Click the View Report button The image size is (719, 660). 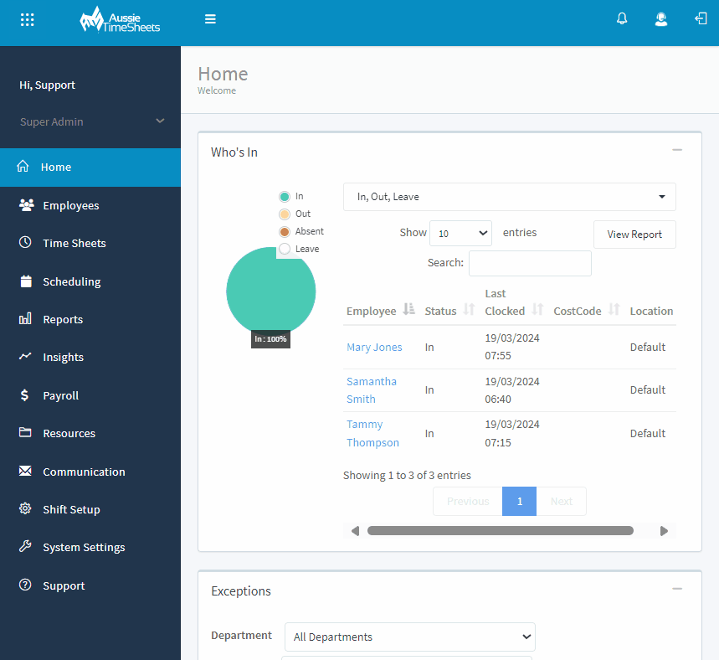pyautogui.click(x=634, y=235)
